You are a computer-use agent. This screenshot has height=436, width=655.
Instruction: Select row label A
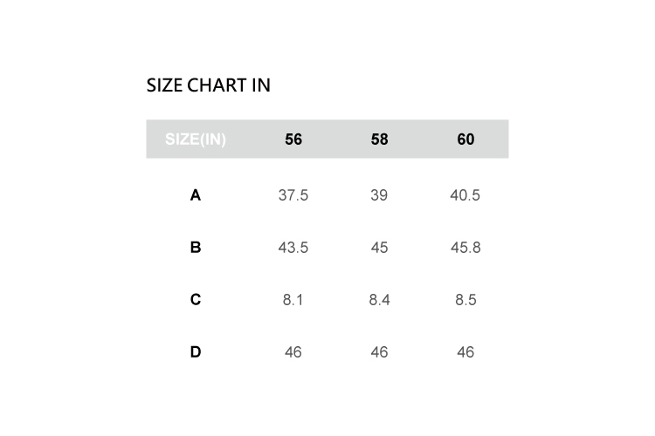click(x=196, y=195)
